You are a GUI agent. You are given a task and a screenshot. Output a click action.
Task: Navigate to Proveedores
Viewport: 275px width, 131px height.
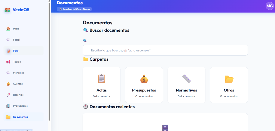point(24,106)
